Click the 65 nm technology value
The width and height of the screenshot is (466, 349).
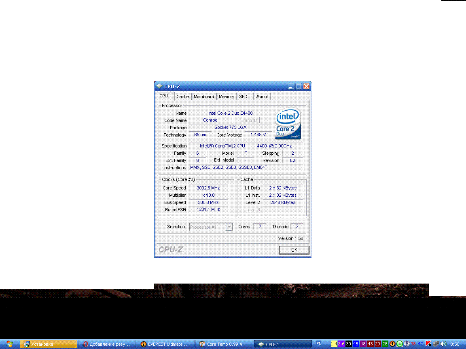[x=200, y=135]
